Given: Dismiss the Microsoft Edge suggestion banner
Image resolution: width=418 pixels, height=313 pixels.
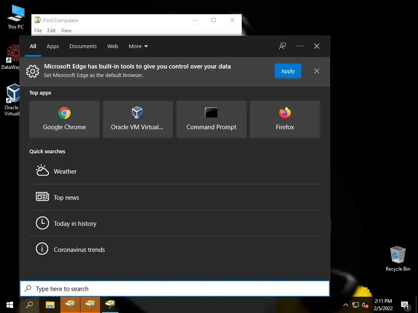Looking at the screenshot, I should pyautogui.click(x=317, y=71).
